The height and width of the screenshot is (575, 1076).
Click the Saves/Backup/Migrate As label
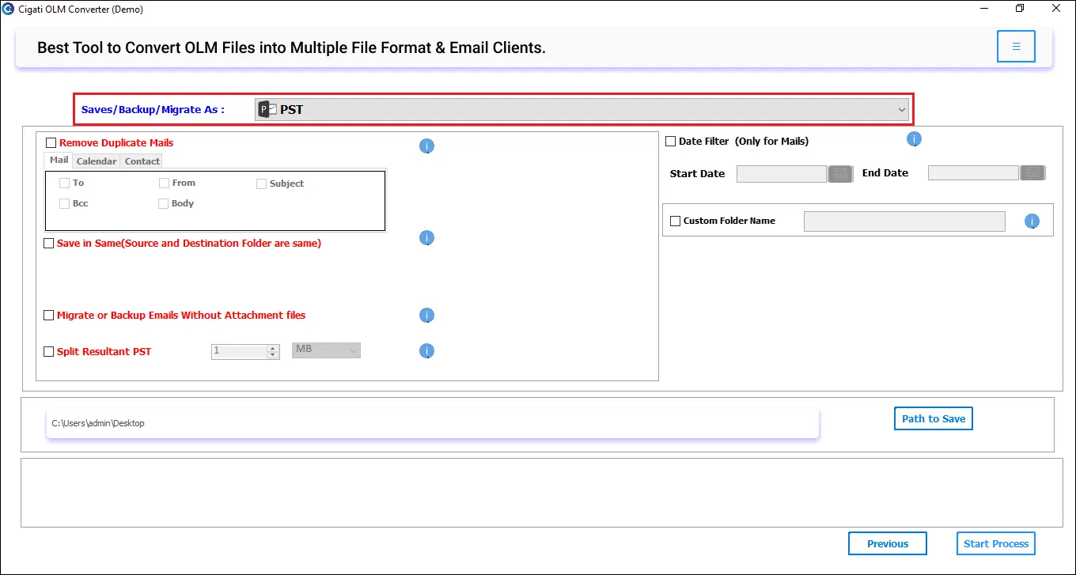[x=153, y=110]
